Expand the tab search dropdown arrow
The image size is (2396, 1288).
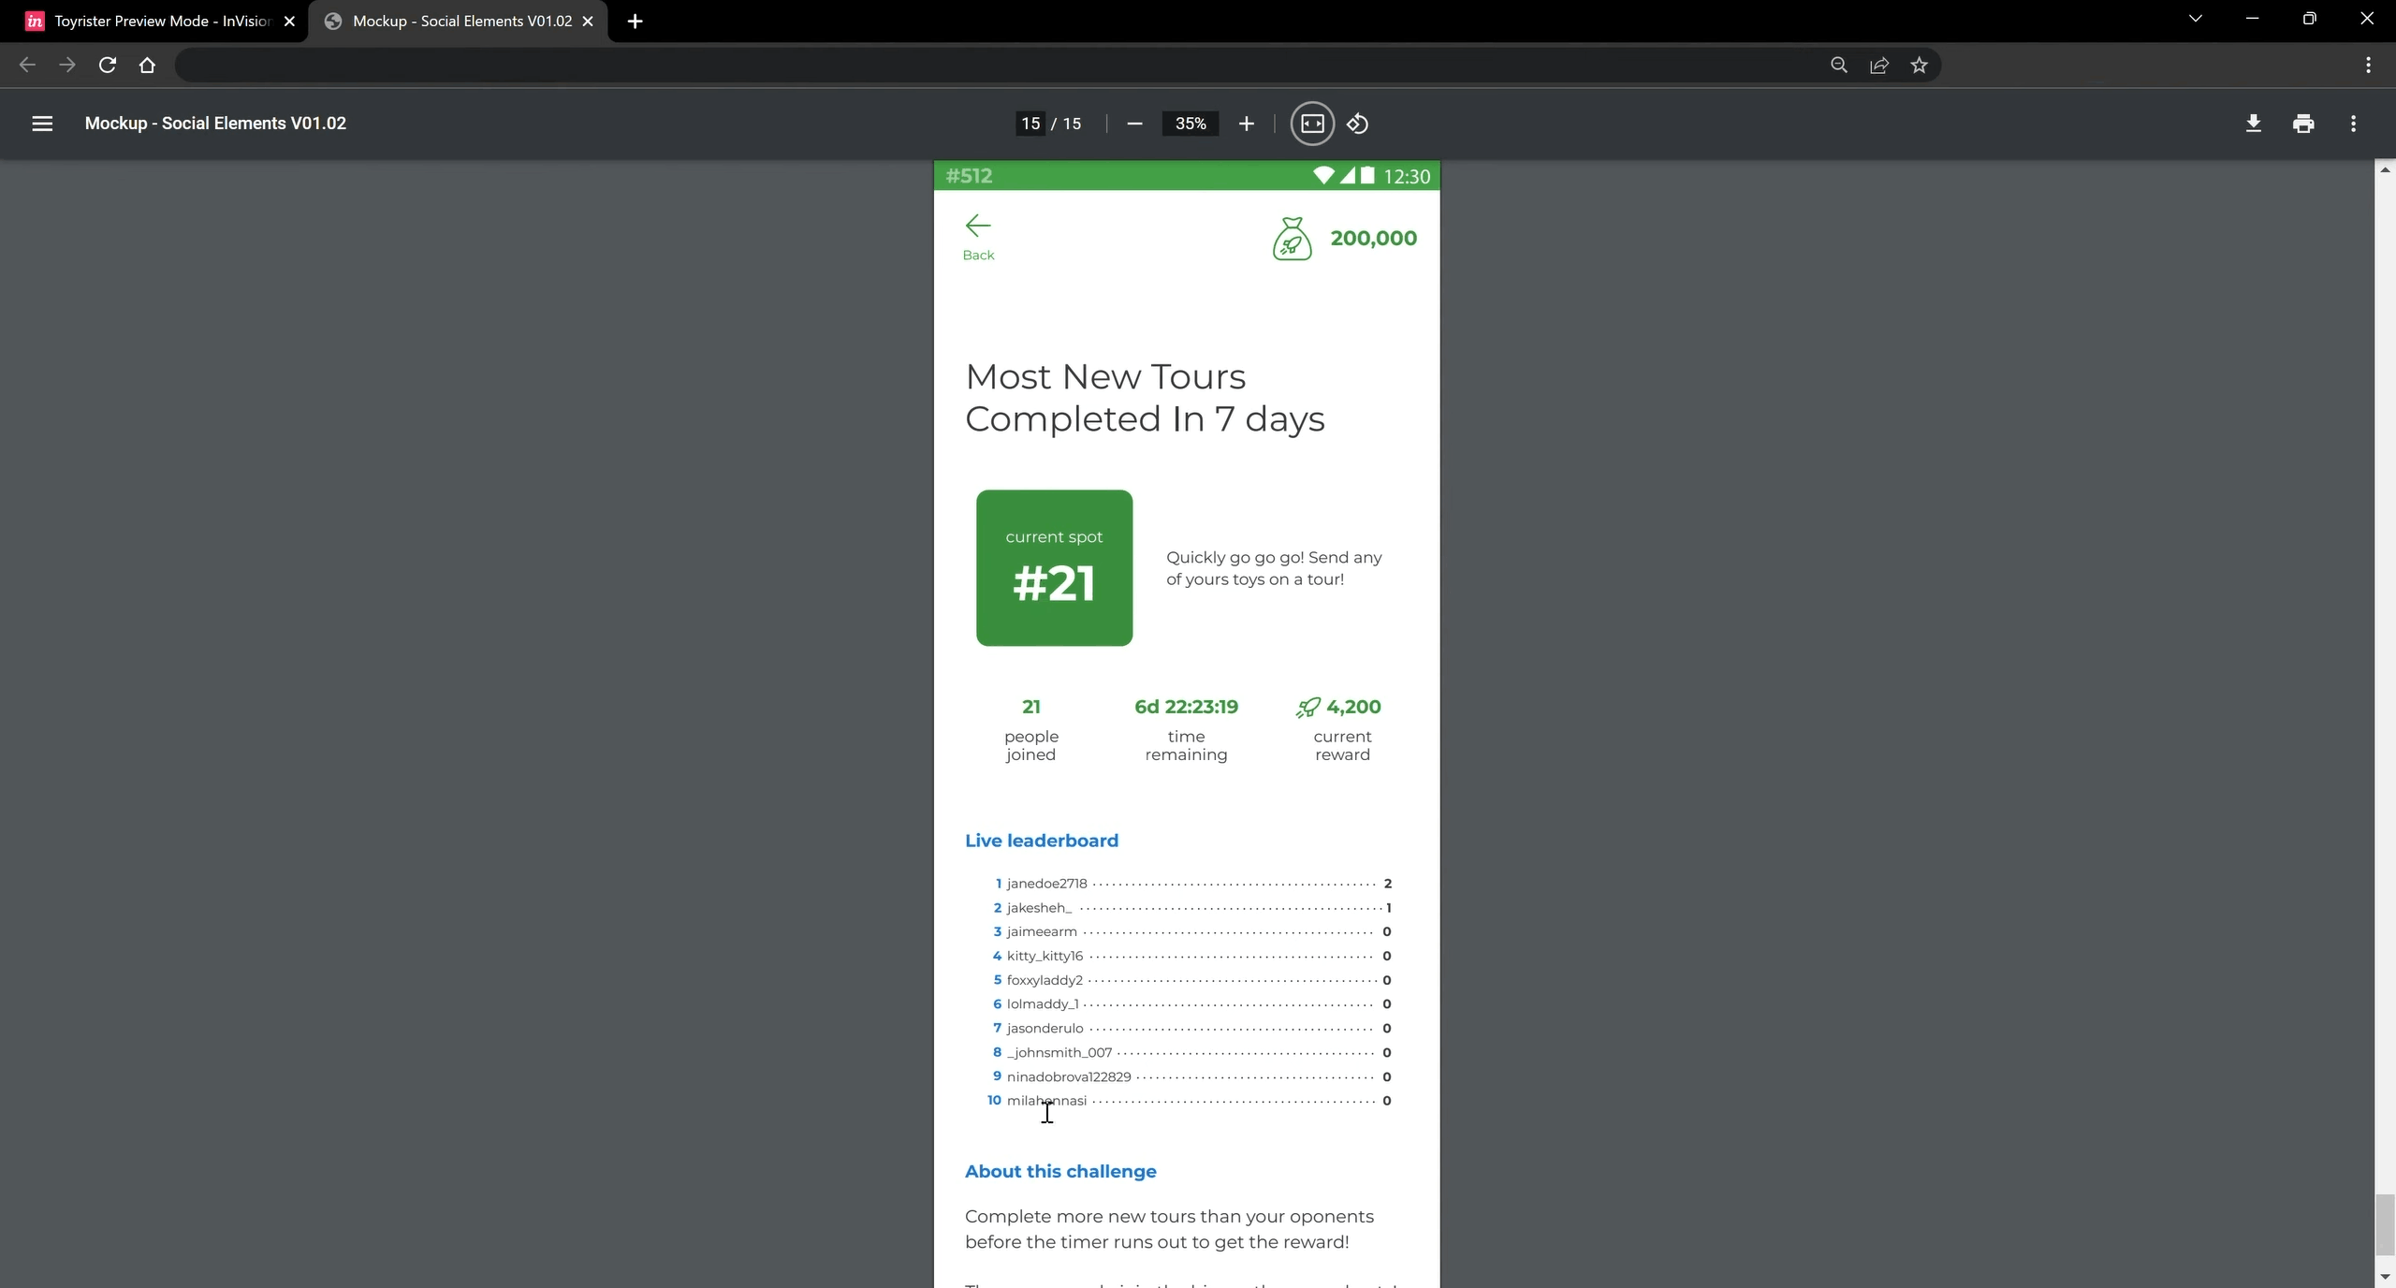tap(2195, 19)
